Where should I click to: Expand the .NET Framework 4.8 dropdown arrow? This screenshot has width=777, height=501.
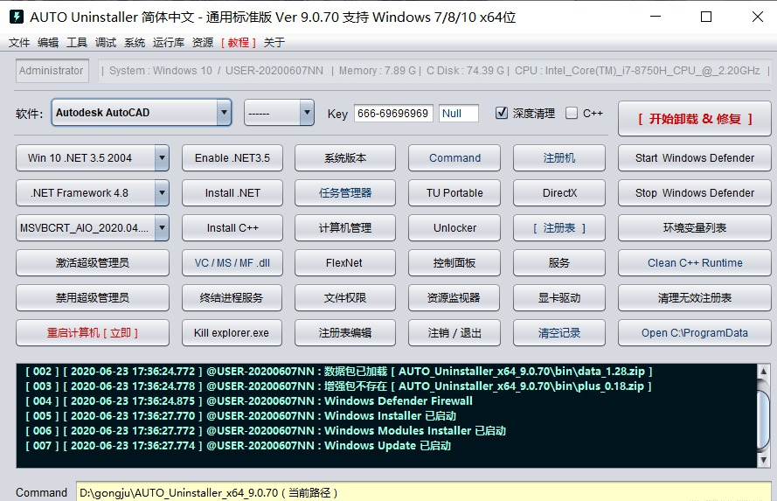[162, 192]
